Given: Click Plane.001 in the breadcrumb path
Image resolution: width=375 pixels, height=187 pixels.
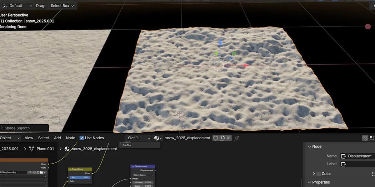Looking at the screenshot, I should tap(45, 149).
